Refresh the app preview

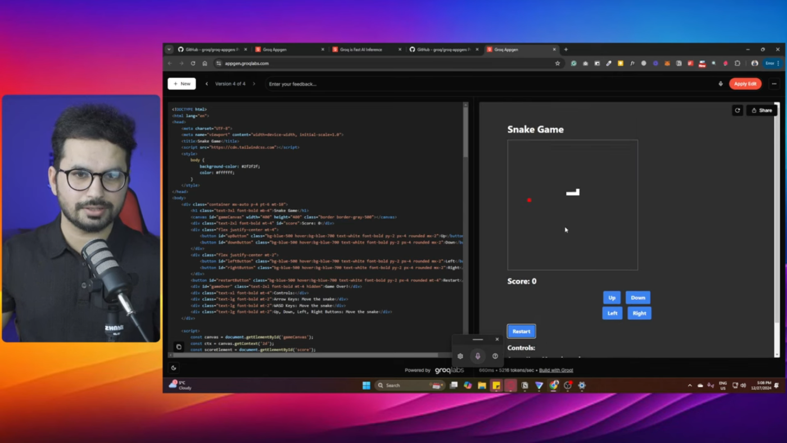(x=738, y=110)
